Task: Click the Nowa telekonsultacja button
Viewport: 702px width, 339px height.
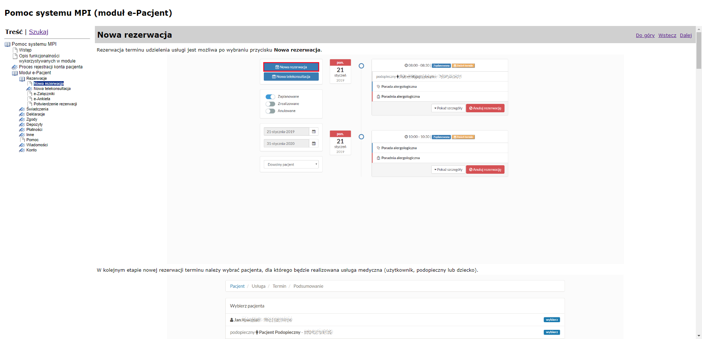Action: click(291, 77)
